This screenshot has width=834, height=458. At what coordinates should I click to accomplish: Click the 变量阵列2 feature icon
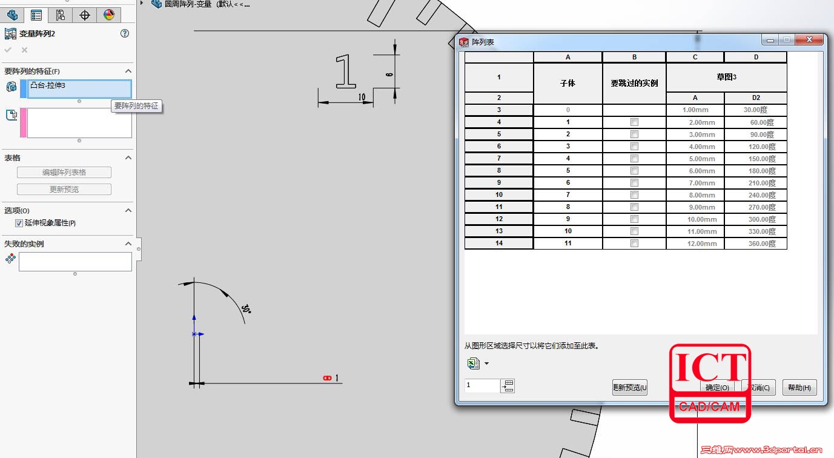click(x=10, y=34)
